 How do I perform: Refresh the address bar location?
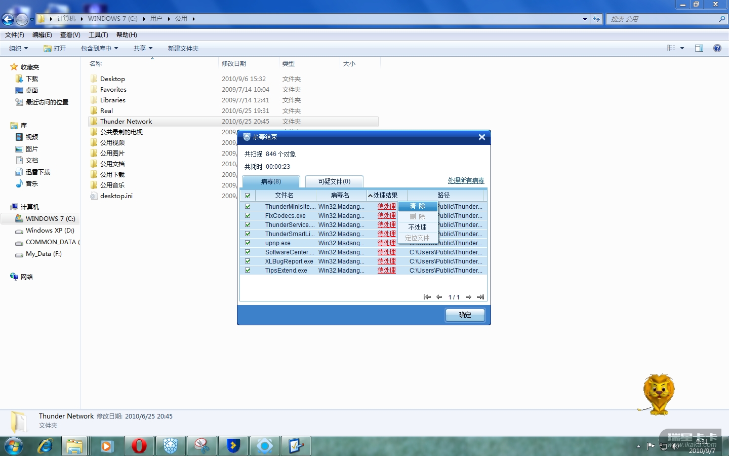coord(596,19)
